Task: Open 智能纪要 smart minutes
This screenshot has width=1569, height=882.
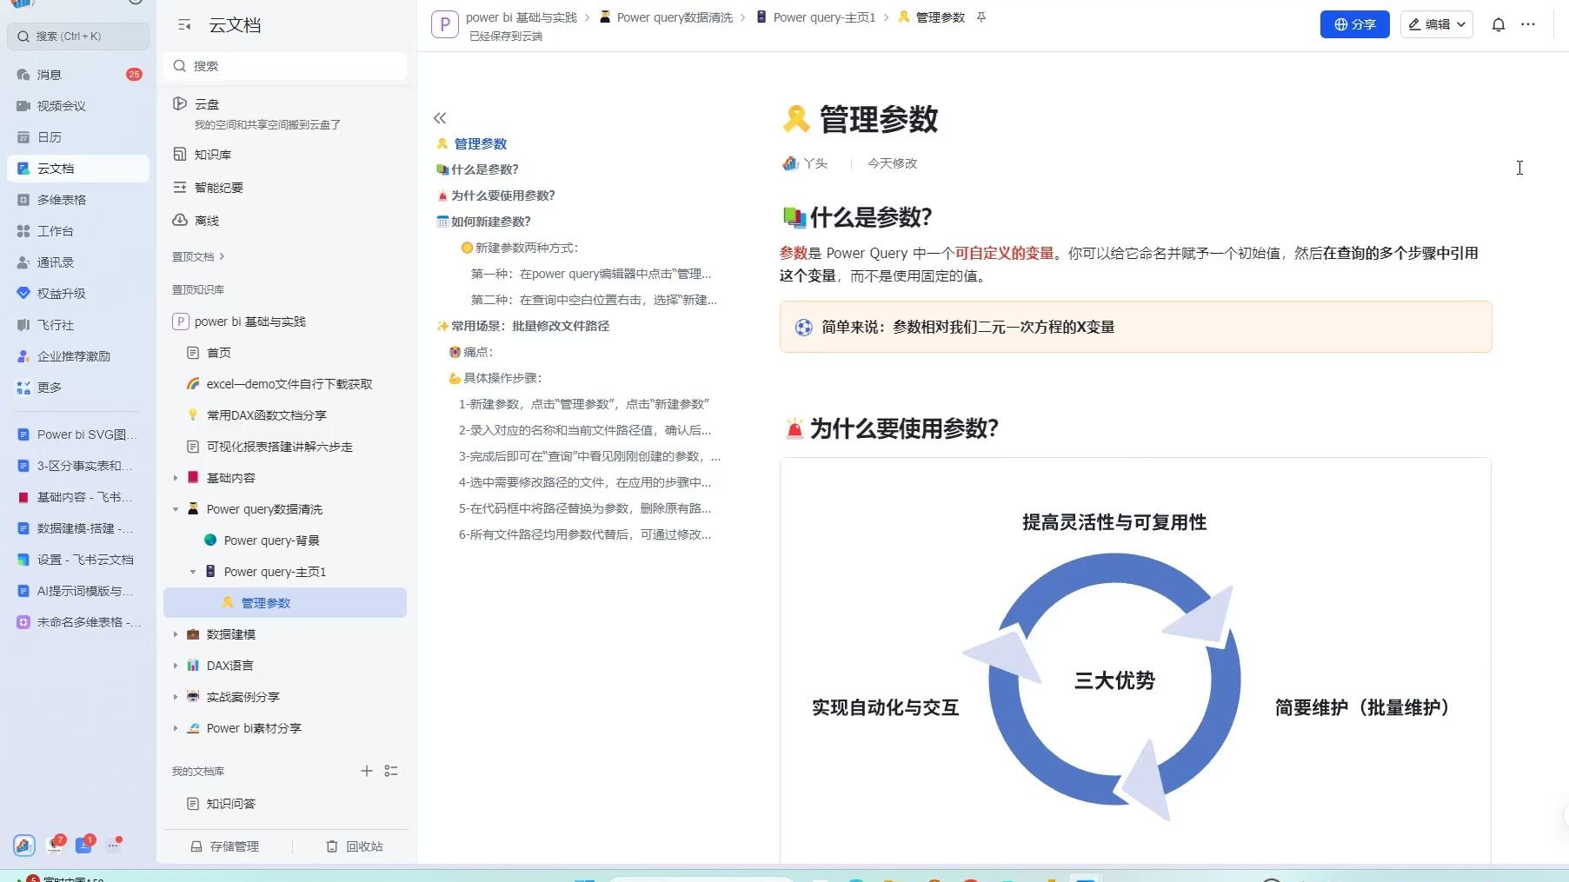Action: [285, 188]
